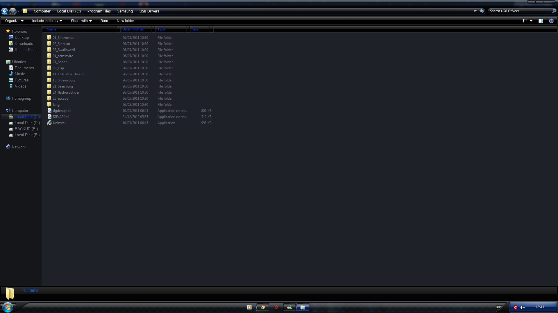Open Google Chrome from the taskbar

click(263, 307)
